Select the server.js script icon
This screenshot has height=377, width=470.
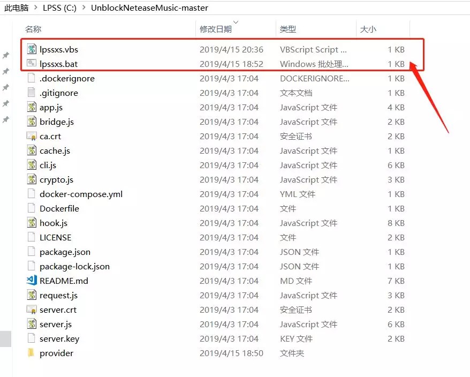(32, 323)
